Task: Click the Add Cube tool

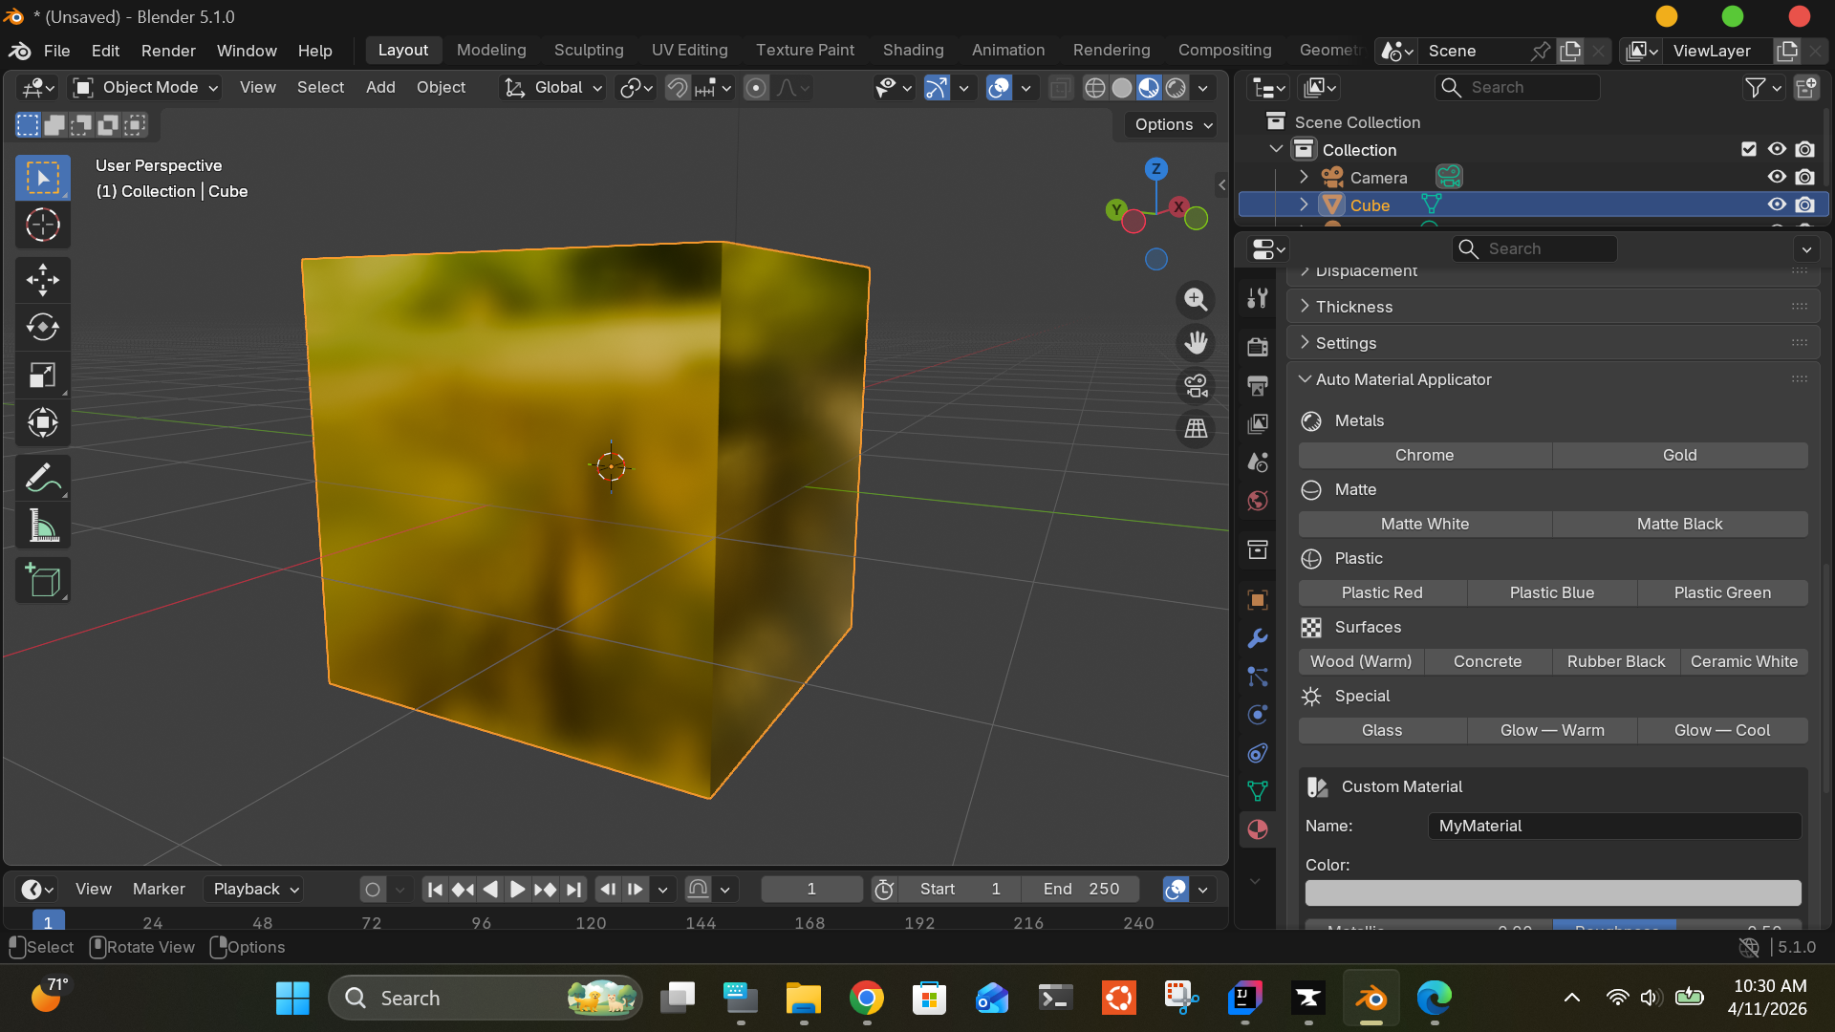Action: coord(42,580)
